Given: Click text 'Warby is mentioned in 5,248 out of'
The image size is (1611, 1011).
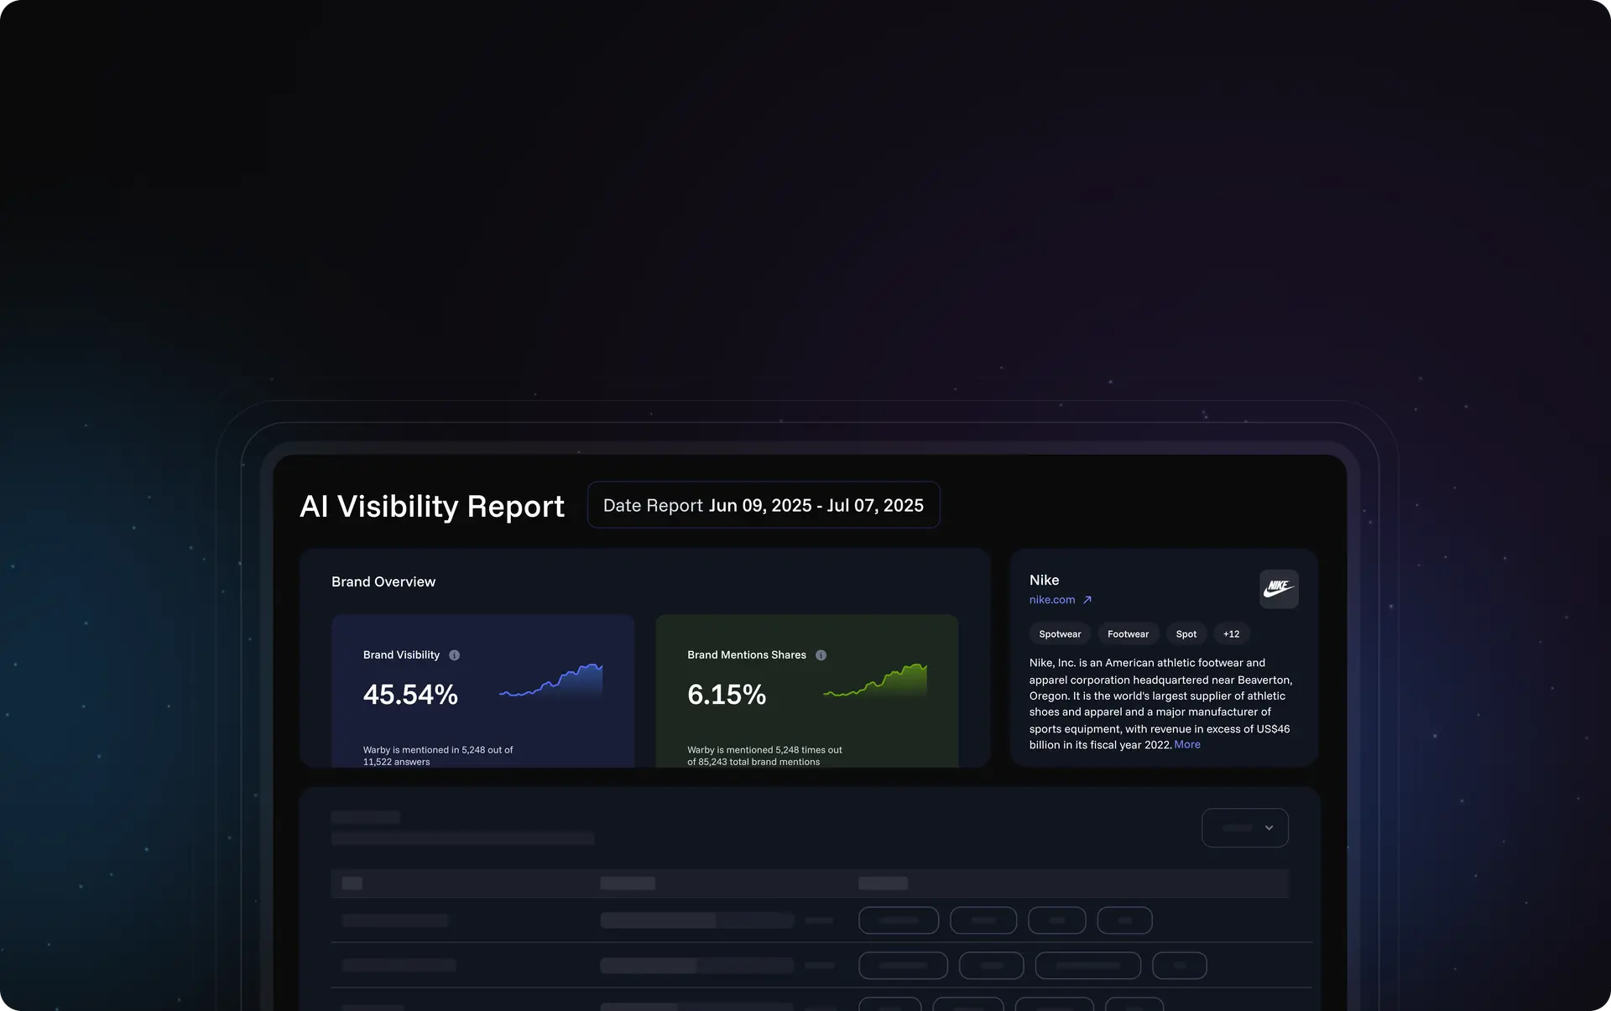Looking at the screenshot, I should [437, 750].
